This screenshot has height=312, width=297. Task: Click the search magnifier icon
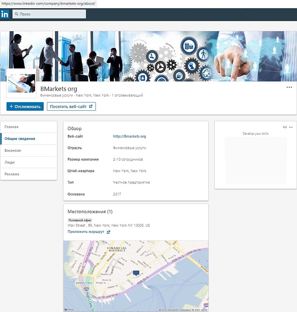(x=17, y=14)
